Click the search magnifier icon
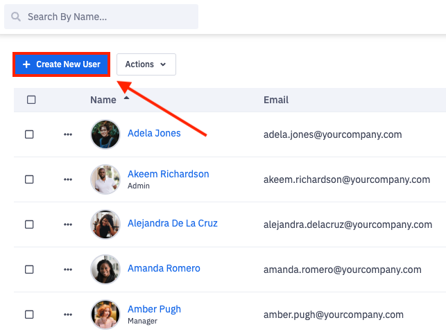 [x=16, y=17]
